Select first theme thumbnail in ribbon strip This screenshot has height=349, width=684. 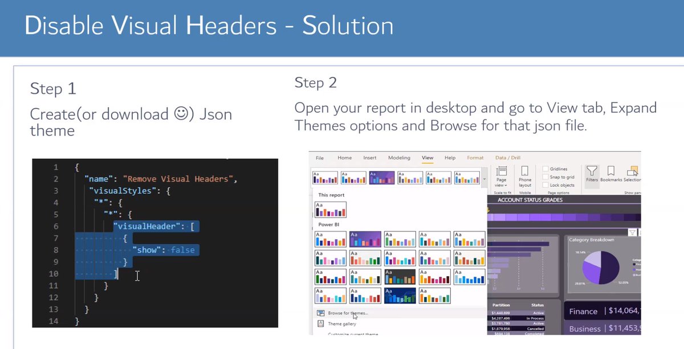[x=325, y=178]
